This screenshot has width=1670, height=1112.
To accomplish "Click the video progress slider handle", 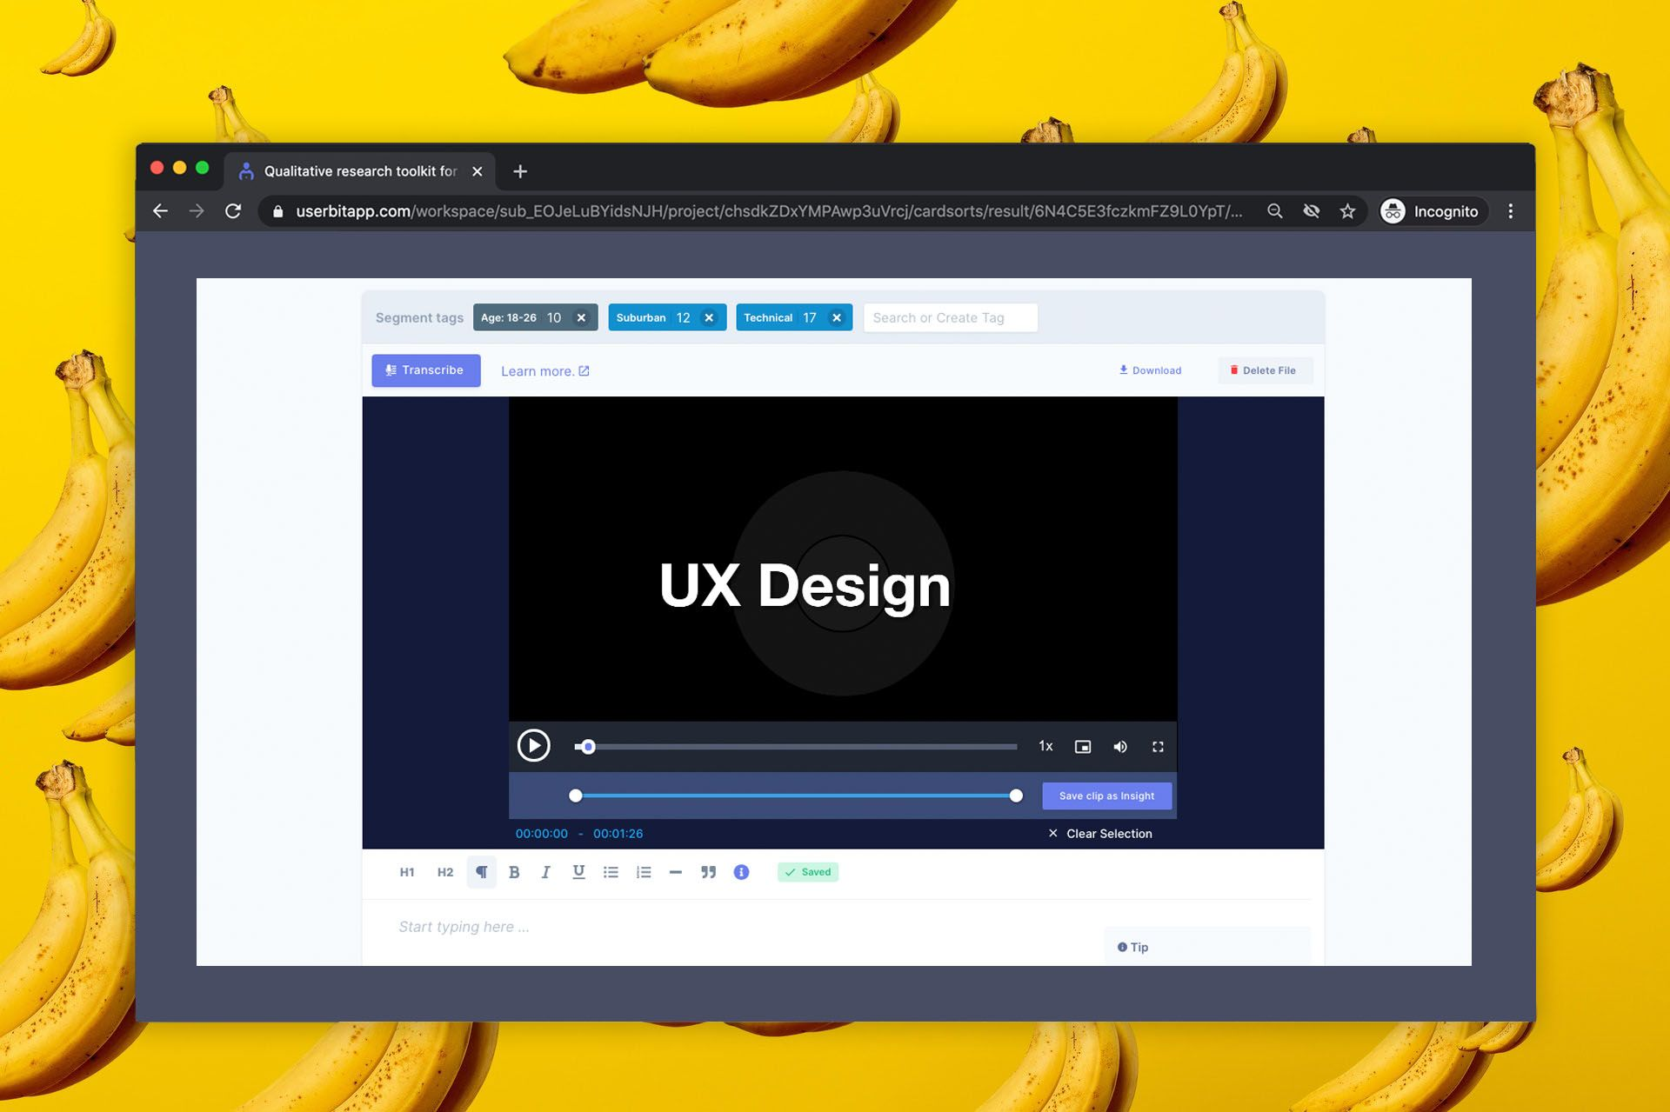I will coord(588,747).
